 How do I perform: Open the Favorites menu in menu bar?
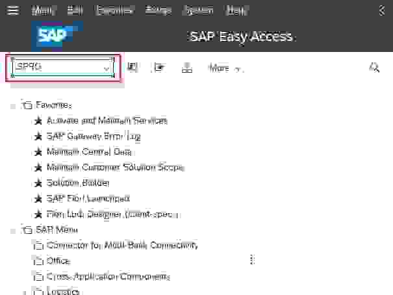(x=114, y=10)
